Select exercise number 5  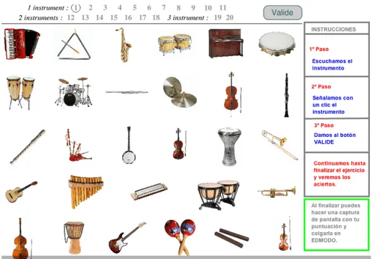135,7
